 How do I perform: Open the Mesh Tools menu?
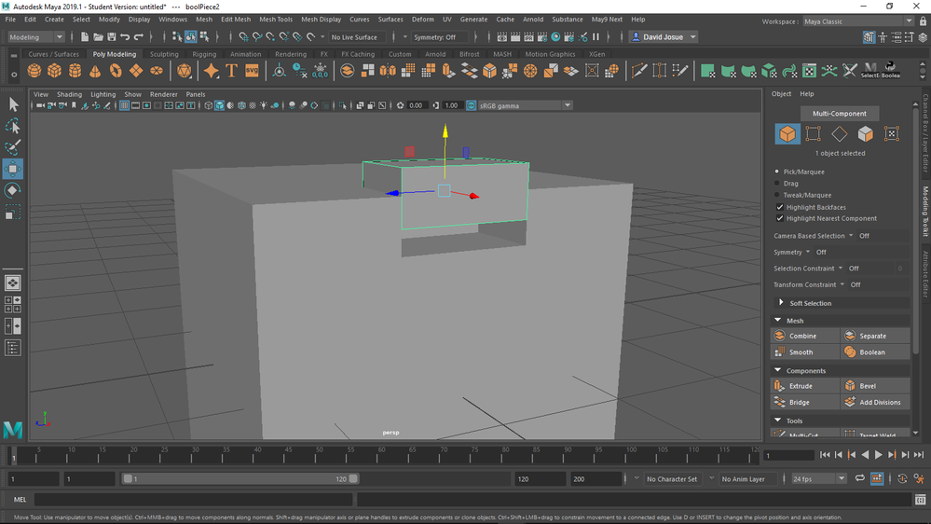pyautogui.click(x=275, y=19)
